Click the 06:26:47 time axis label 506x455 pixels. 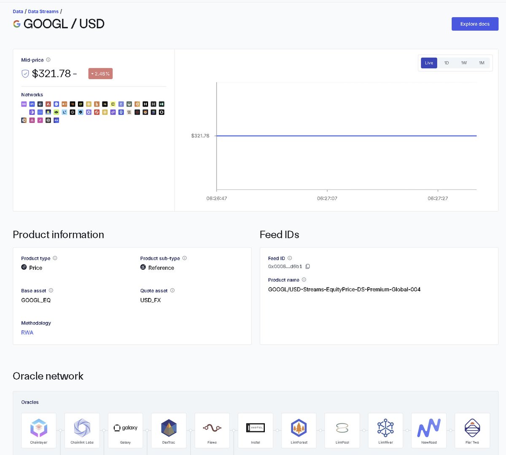pos(217,198)
